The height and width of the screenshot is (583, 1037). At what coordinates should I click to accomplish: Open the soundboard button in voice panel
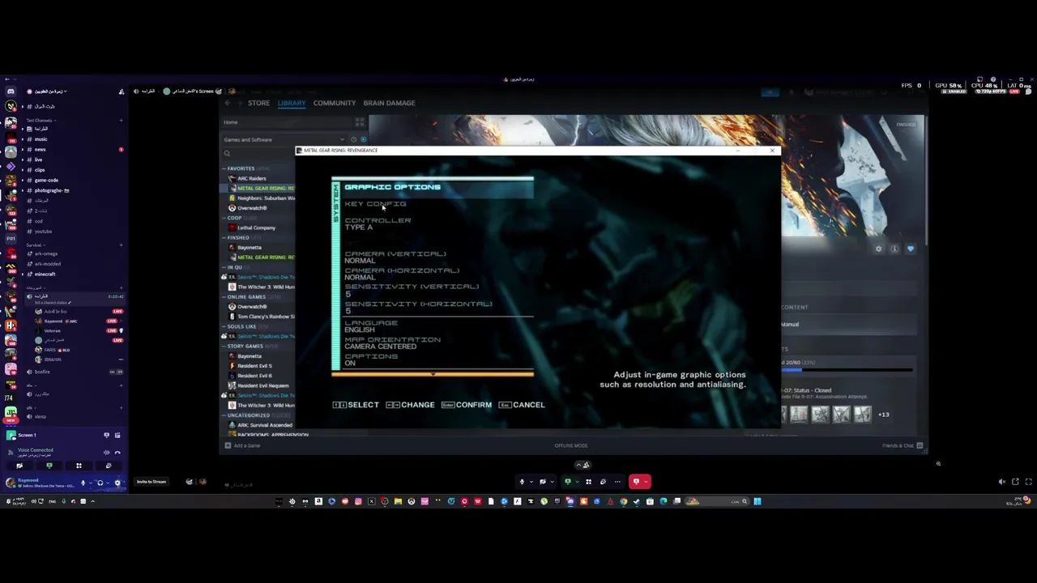coord(109,466)
